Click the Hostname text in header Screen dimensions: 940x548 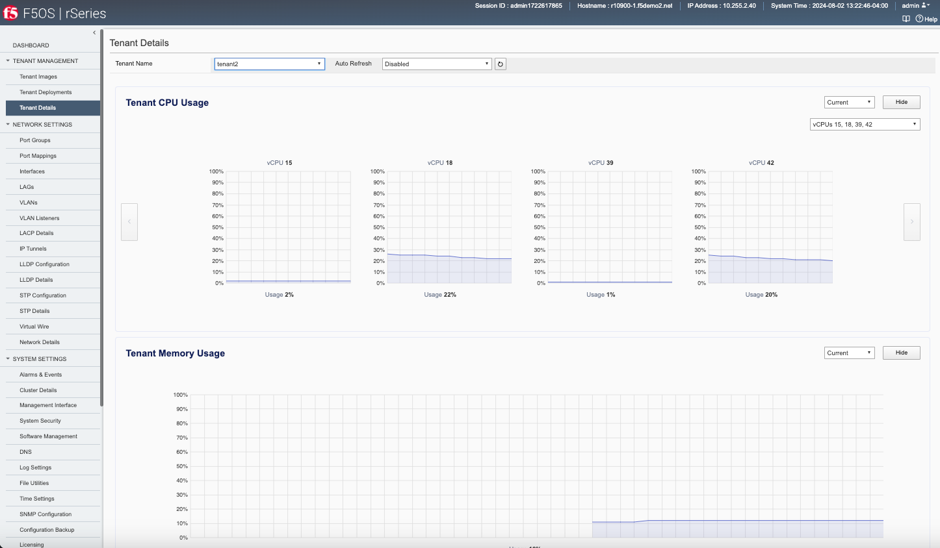tap(625, 6)
